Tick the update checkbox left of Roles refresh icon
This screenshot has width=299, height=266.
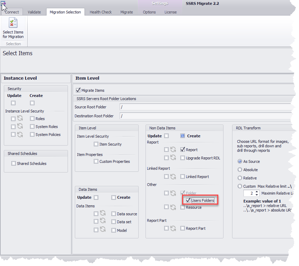13,119
